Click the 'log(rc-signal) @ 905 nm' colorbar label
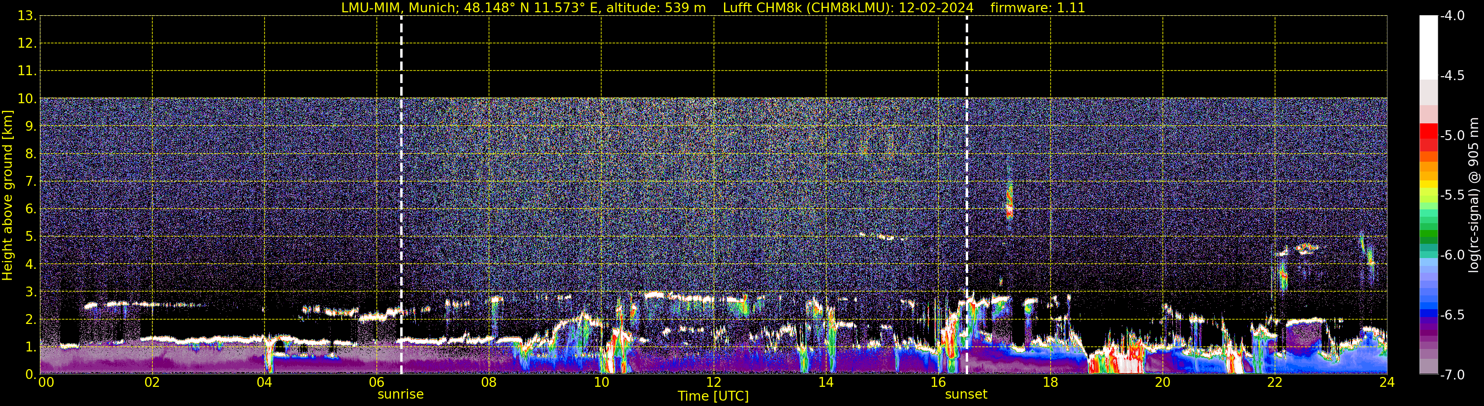 (1474, 196)
